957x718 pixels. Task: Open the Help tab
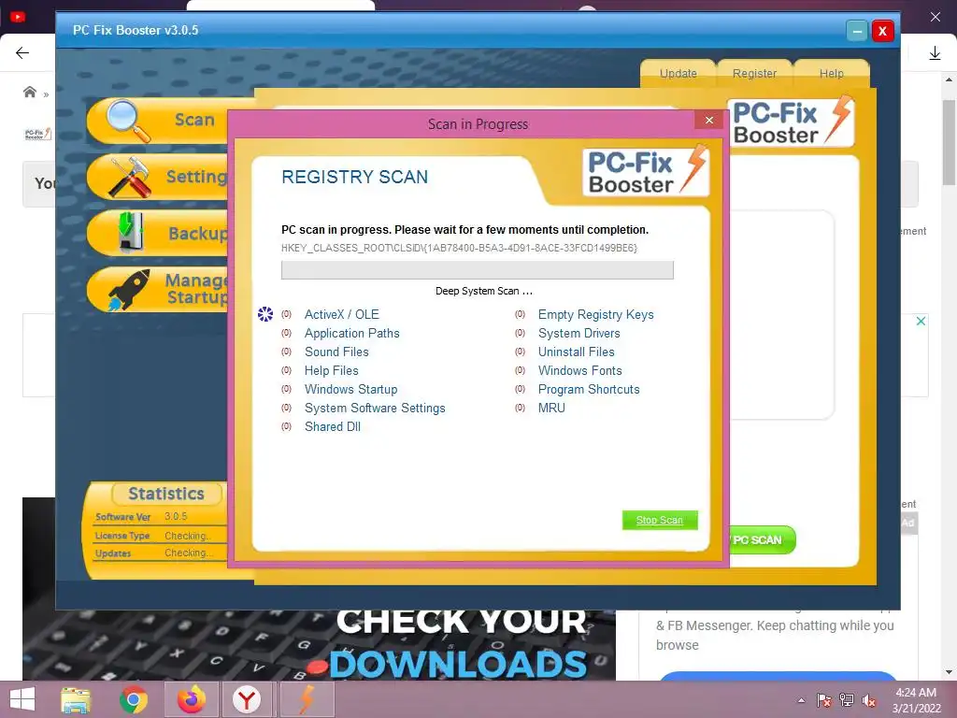pos(831,73)
